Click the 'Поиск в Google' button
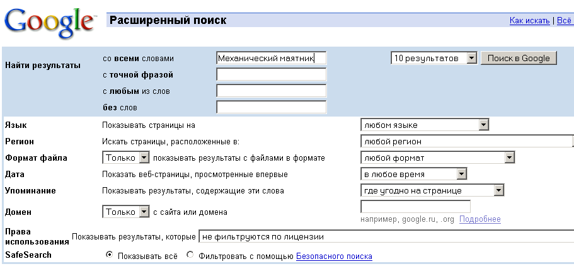 point(519,58)
